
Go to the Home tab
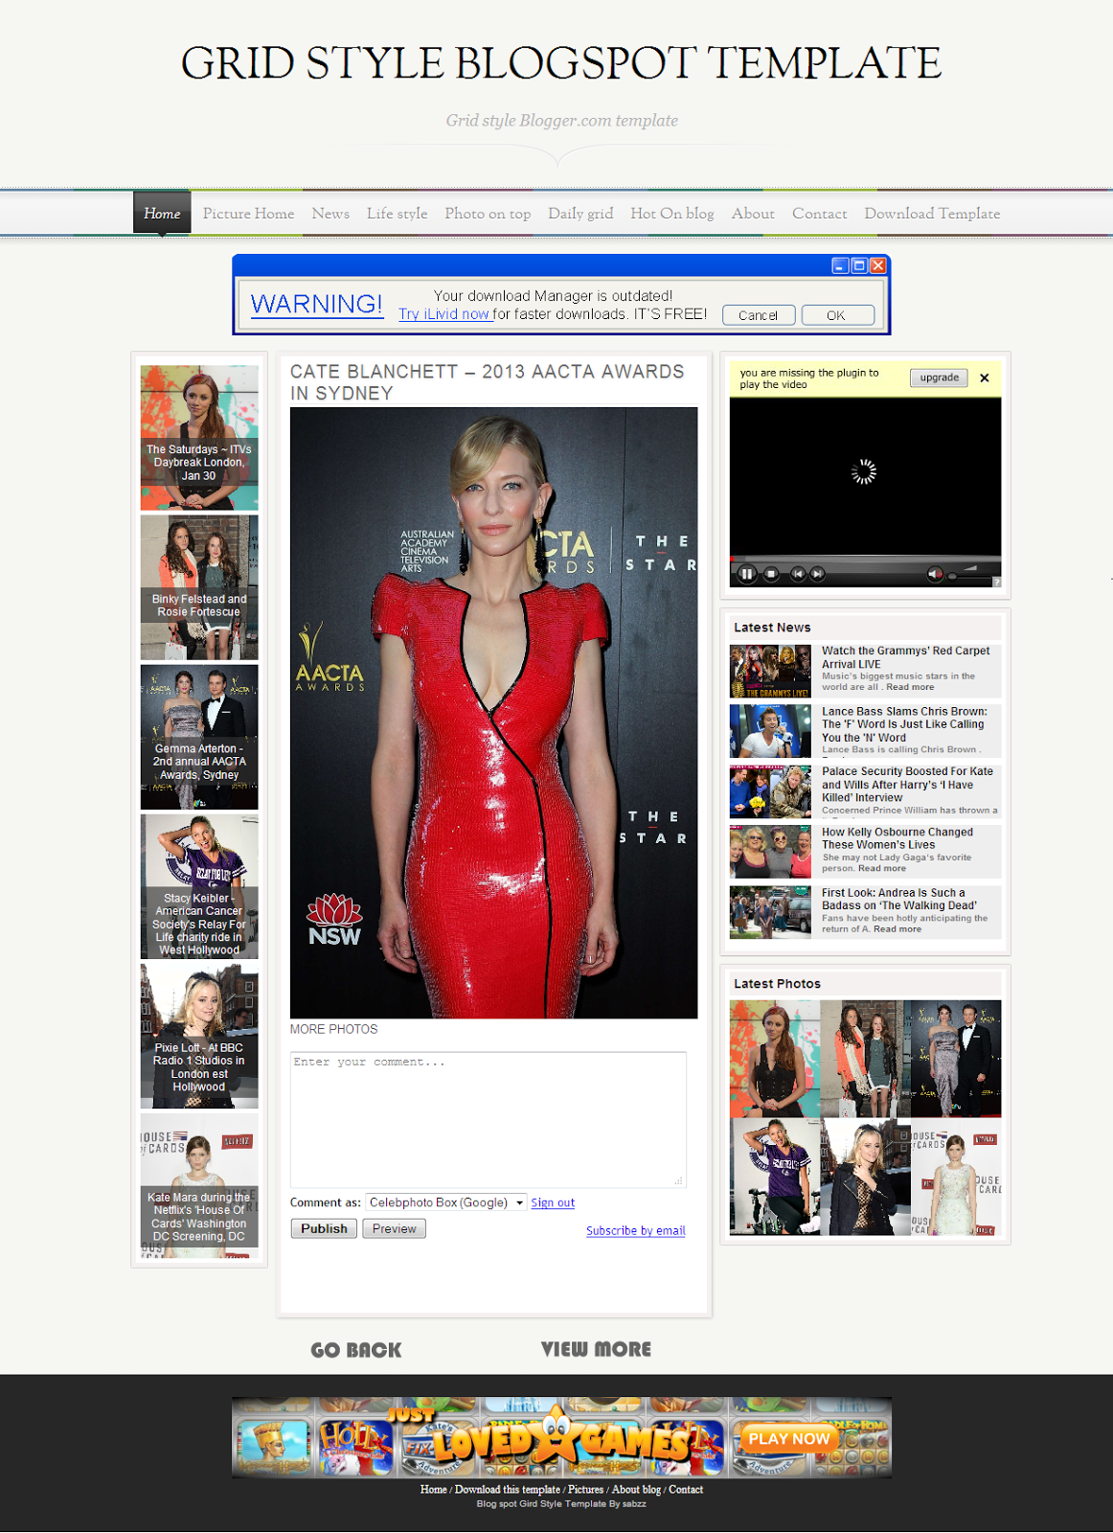pos(161,213)
